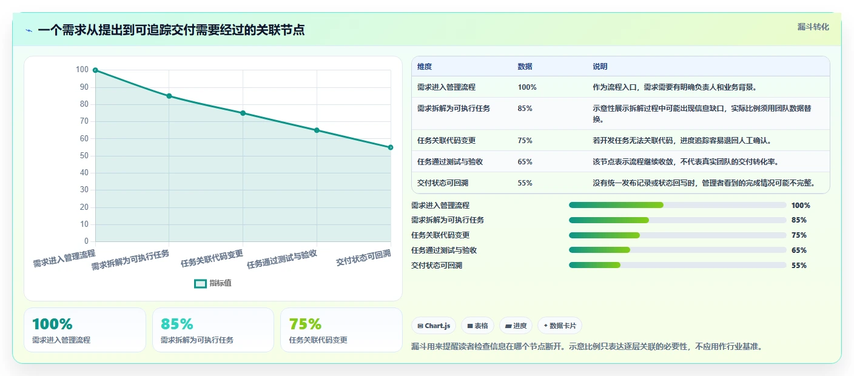Click the chart data point at 85
This screenshot has height=376, width=854.
pos(169,96)
